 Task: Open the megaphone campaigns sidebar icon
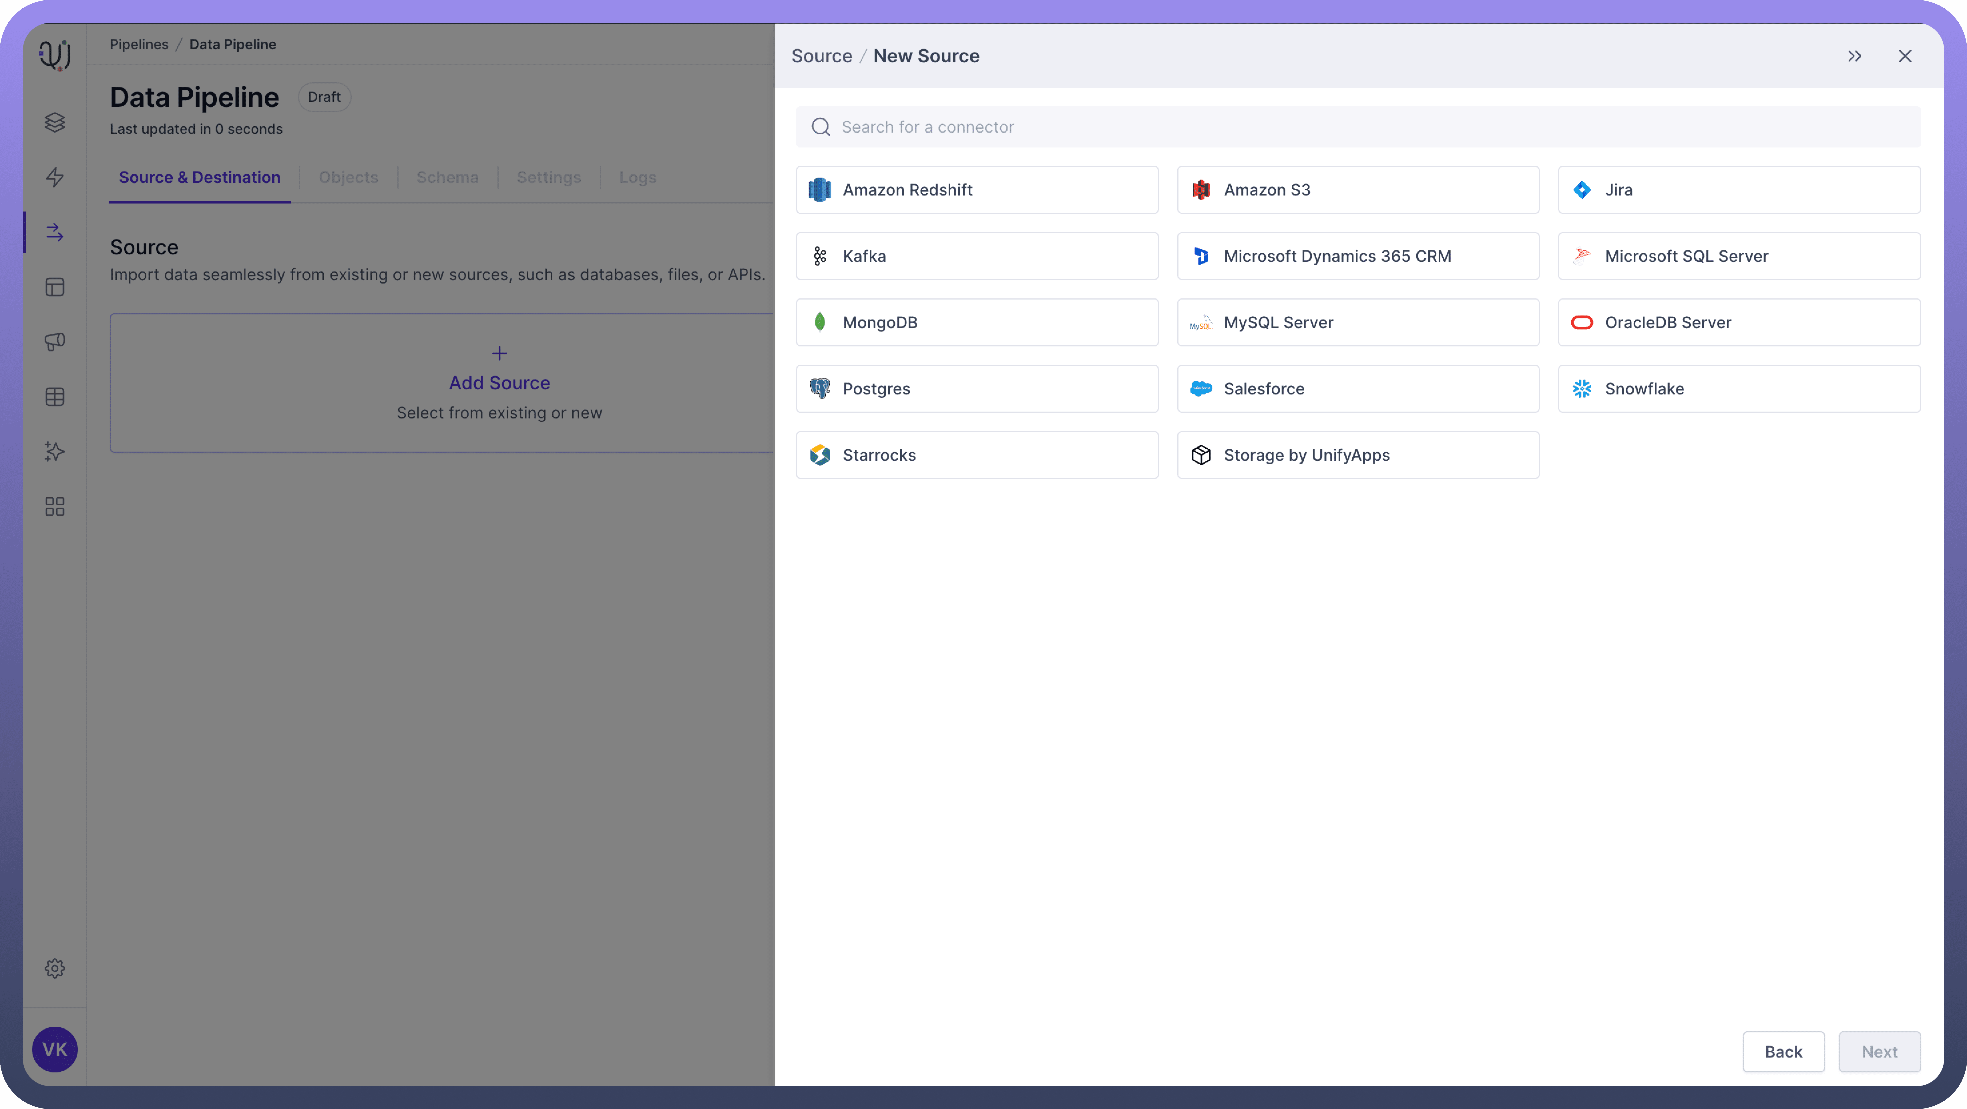coord(54,342)
